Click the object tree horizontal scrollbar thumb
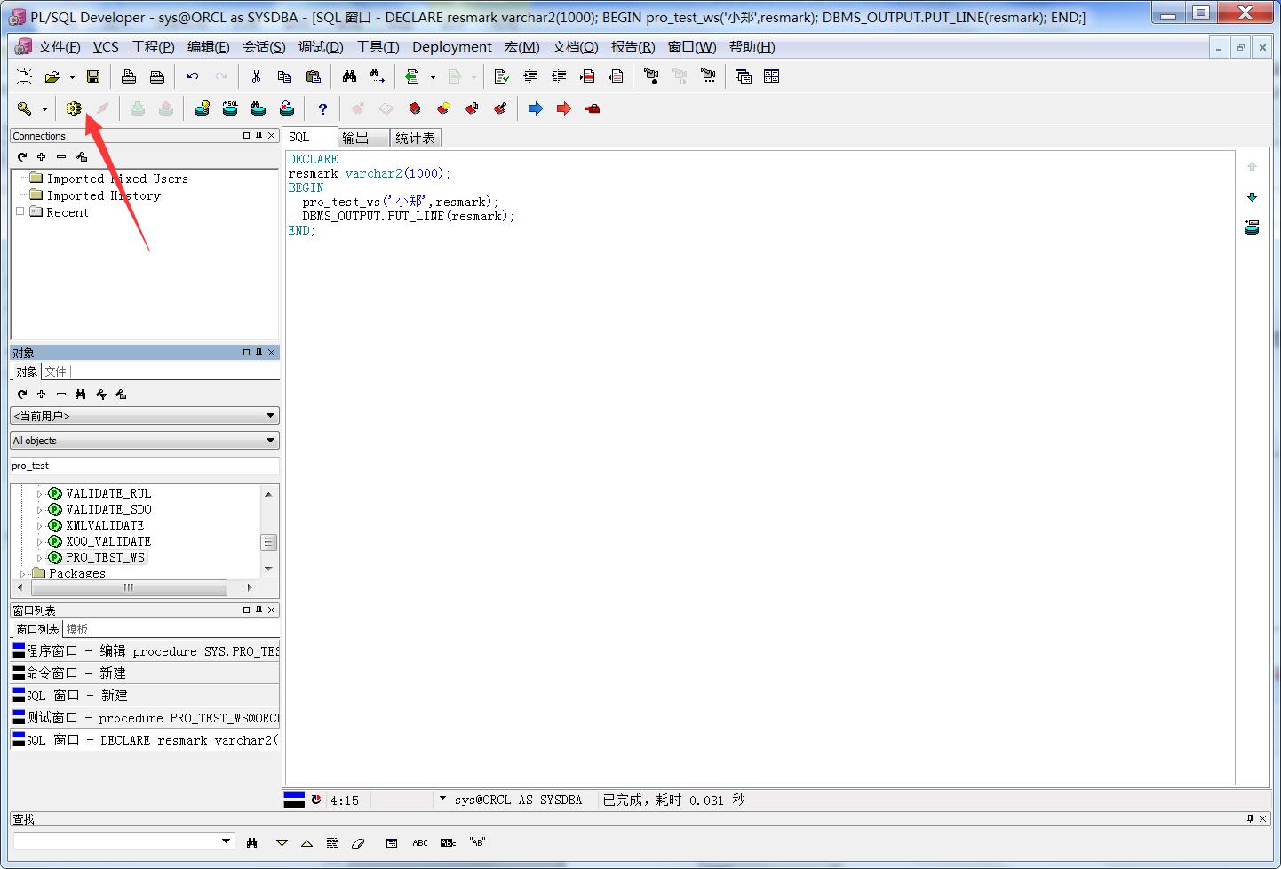The width and height of the screenshot is (1281, 869). pos(129,587)
